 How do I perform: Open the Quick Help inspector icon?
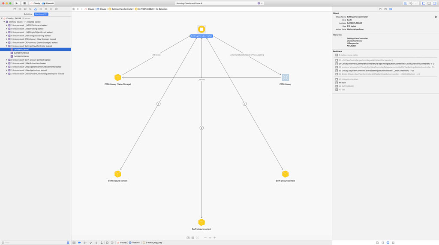(385, 9)
